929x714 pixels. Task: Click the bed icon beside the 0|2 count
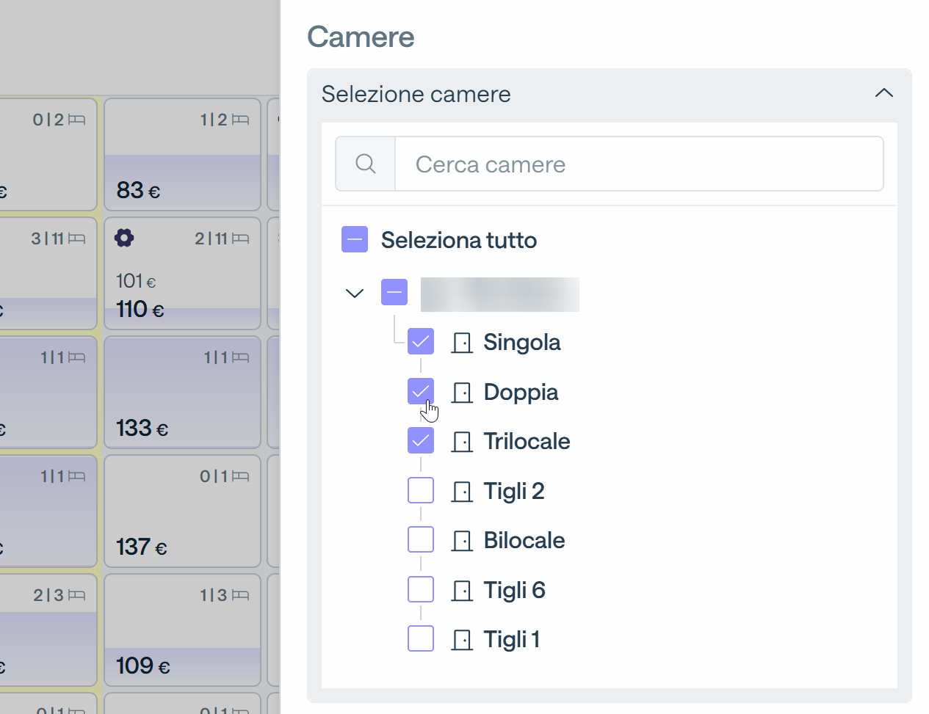click(x=77, y=120)
